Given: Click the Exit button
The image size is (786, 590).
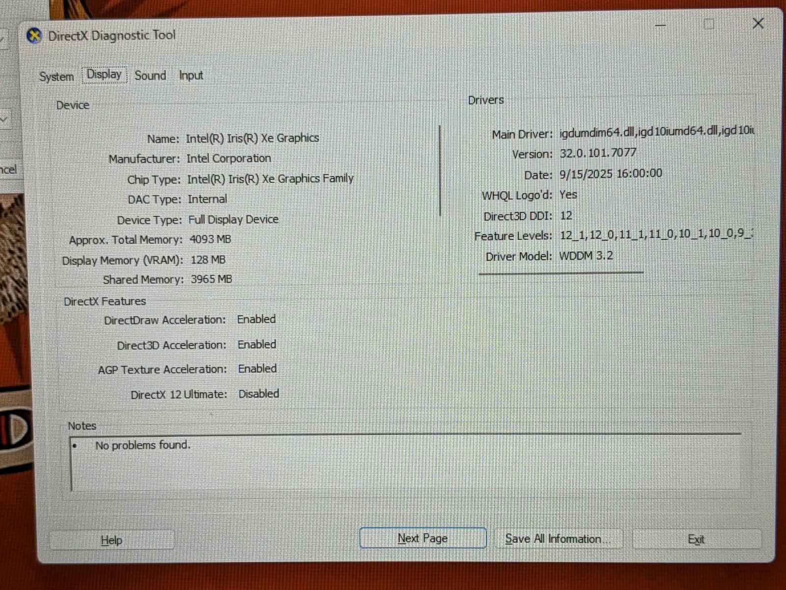Looking at the screenshot, I should click(696, 539).
